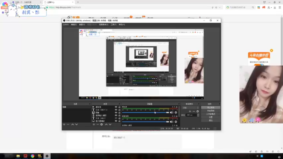Viewport: 283px width, 159px height.
Task: Toggle the lock on the 图像 source
Action: [119, 112]
